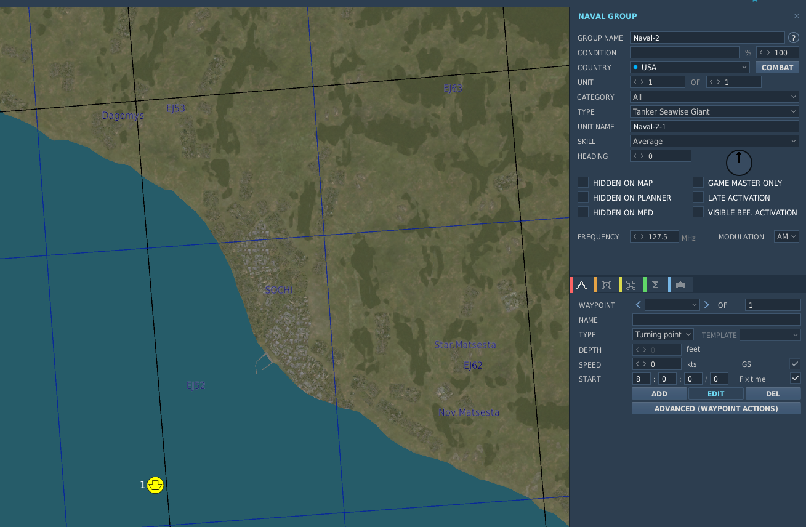Enable Hidden on MFD checkbox
The image size is (806, 527).
click(583, 212)
